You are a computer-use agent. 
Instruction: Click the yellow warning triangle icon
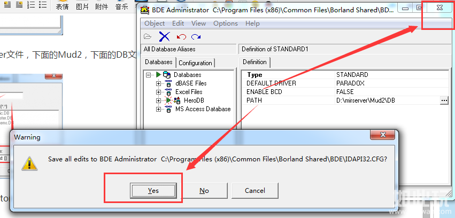click(x=29, y=162)
